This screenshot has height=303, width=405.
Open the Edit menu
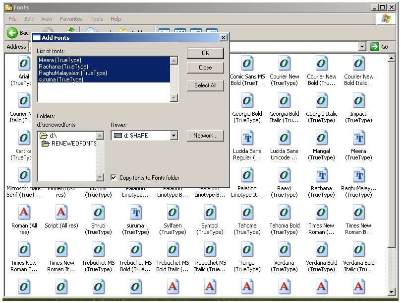coord(29,19)
